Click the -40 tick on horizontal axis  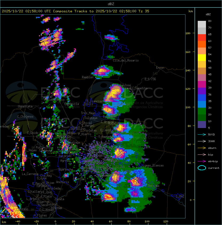(x=18, y=222)
